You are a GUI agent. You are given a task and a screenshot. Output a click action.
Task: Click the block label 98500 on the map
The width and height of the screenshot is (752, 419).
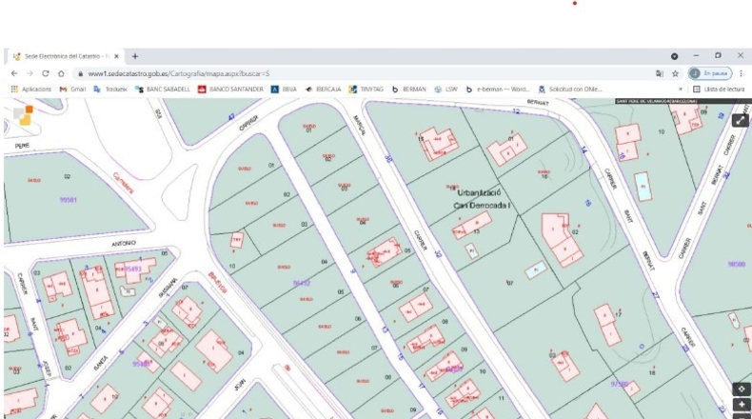(736, 265)
